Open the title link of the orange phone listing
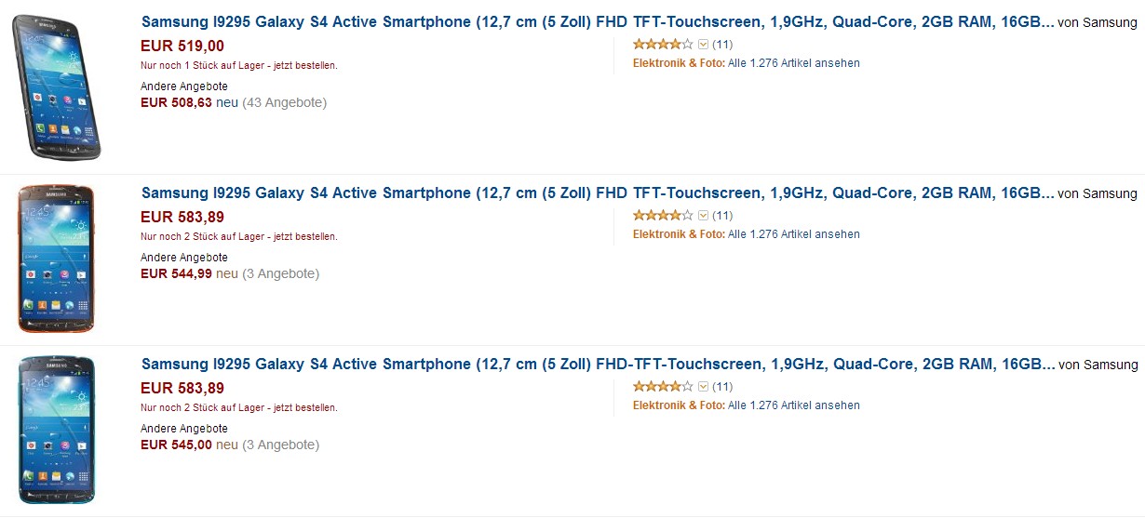 click(x=598, y=193)
